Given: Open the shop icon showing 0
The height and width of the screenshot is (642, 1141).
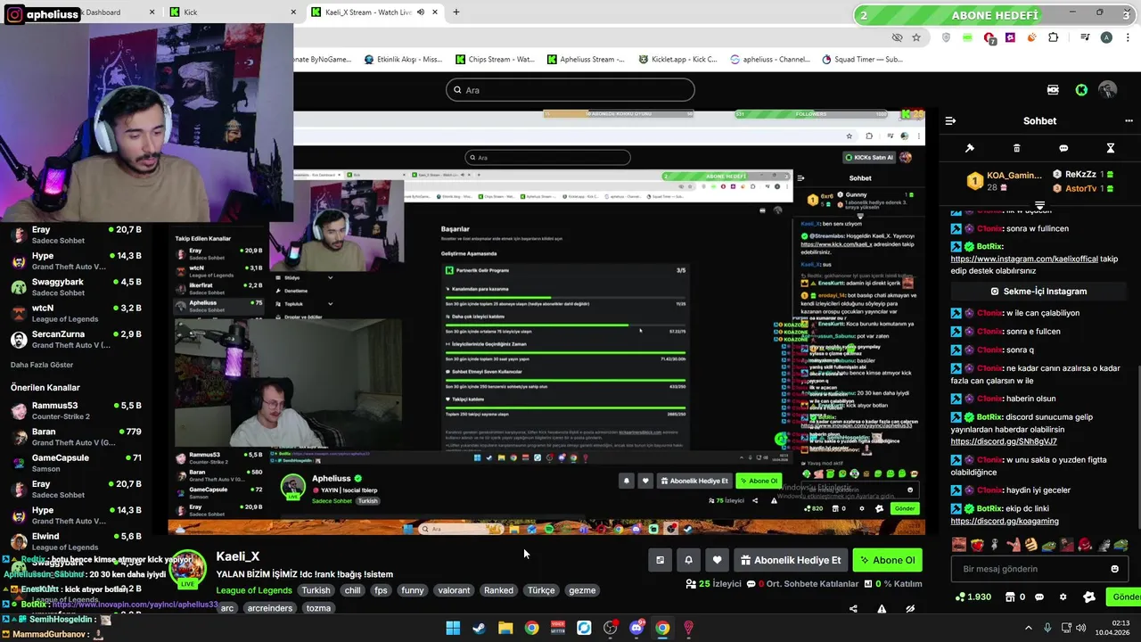Looking at the screenshot, I should pos(1014,597).
